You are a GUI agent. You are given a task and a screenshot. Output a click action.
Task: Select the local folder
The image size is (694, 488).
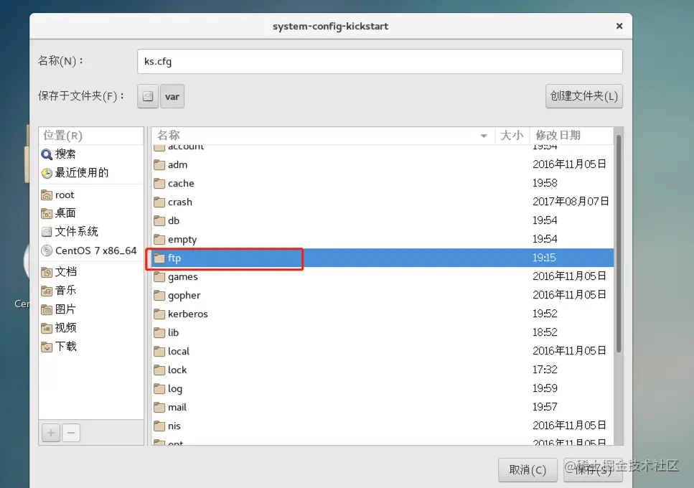383,351
